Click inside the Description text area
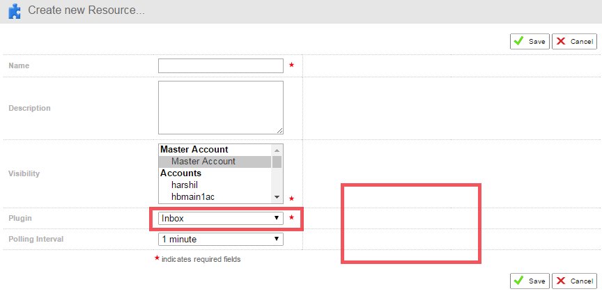This screenshot has height=296, width=602. pos(220,107)
